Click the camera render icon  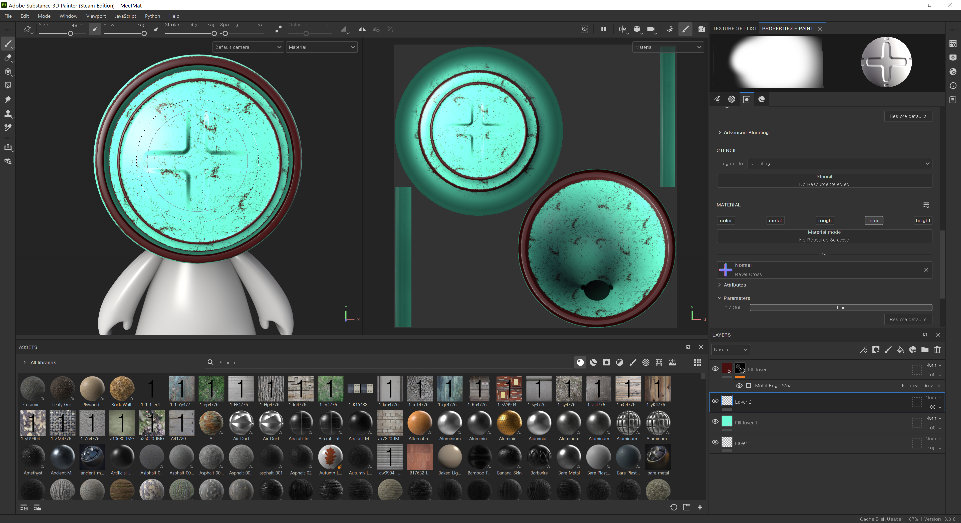tap(701, 29)
